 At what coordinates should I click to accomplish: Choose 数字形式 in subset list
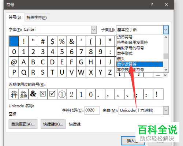125,53
